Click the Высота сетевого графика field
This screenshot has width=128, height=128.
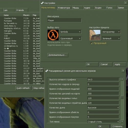point(103,80)
